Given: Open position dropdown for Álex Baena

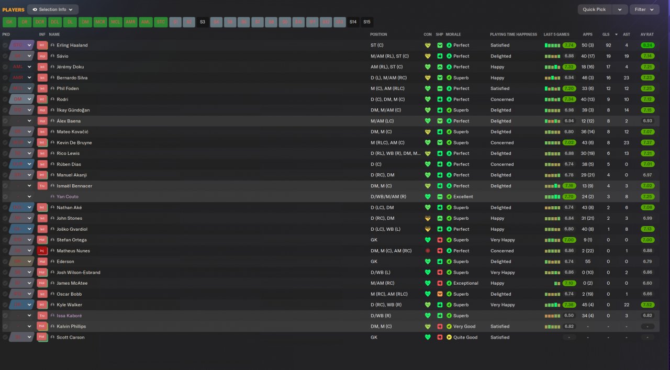Looking at the screenshot, I should click(30, 121).
